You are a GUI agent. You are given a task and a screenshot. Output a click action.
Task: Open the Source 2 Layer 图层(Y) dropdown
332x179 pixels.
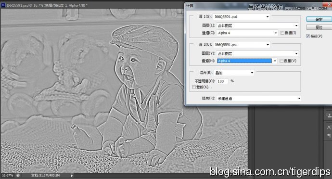(257, 53)
